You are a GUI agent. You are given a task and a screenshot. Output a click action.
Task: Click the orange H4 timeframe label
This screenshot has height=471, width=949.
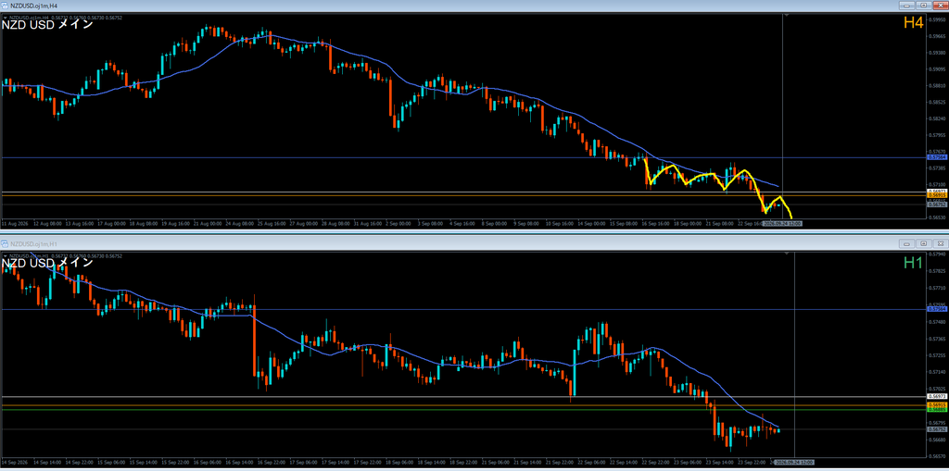[x=913, y=23]
